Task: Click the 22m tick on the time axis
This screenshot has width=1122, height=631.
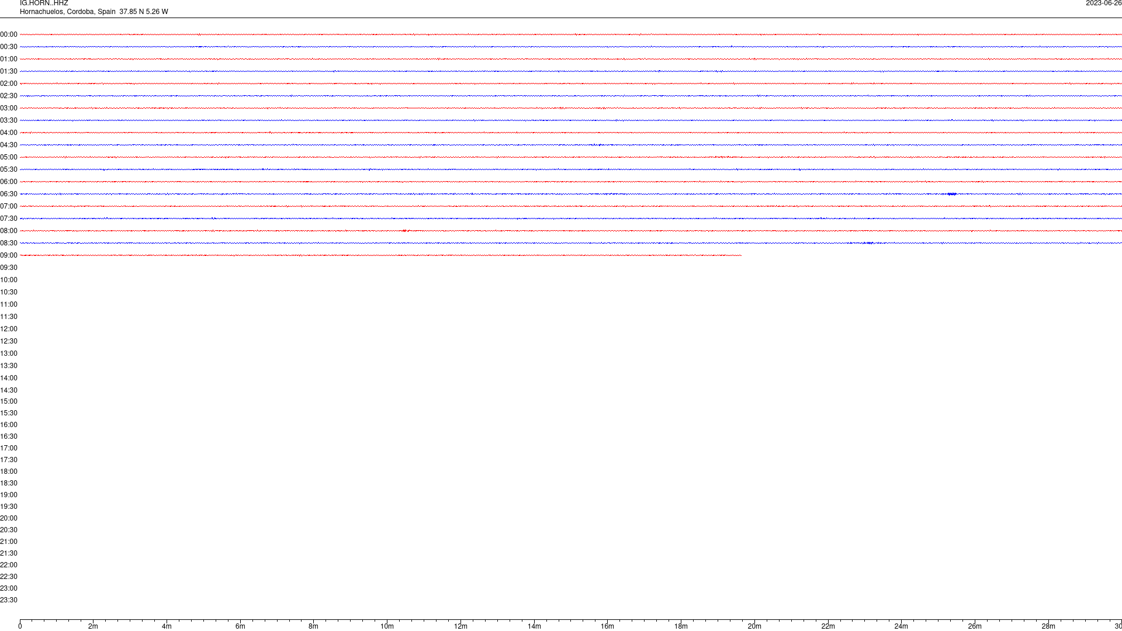Action: pyautogui.click(x=828, y=626)
